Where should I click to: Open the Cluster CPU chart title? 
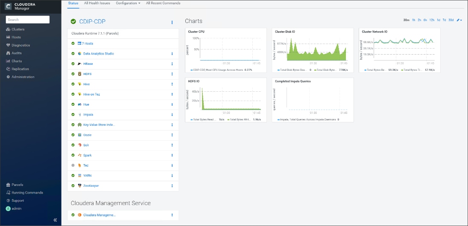pos(196,32)
